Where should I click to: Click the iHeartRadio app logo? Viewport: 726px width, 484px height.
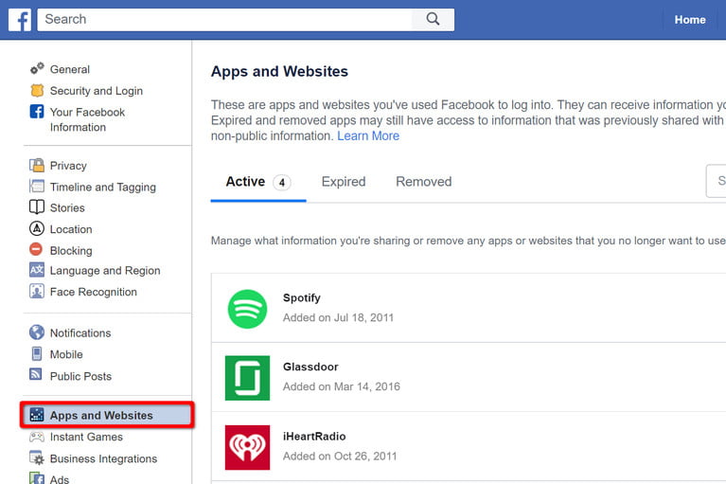pyautogui.click(x=247, y=446)
